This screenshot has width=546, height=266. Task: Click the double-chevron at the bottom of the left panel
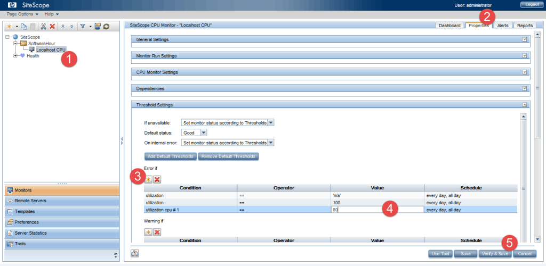pyautogui.click(x=115, y=255)
